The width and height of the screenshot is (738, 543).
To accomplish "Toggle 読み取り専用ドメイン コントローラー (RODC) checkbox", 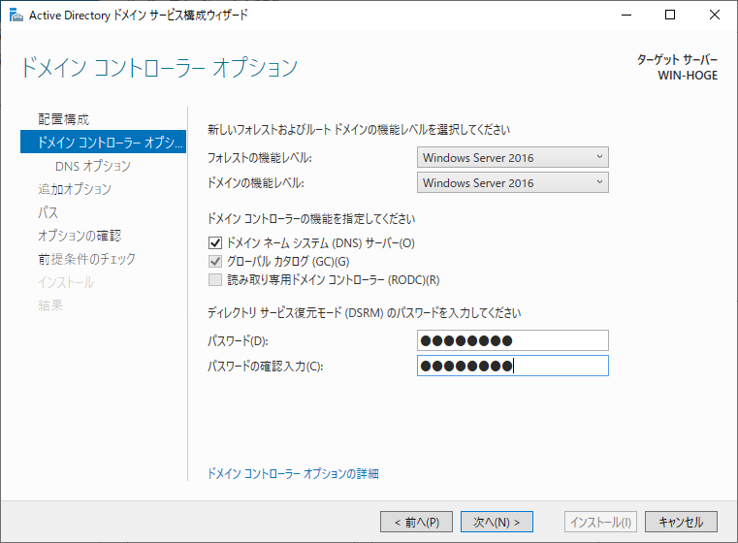I will 215,280.
